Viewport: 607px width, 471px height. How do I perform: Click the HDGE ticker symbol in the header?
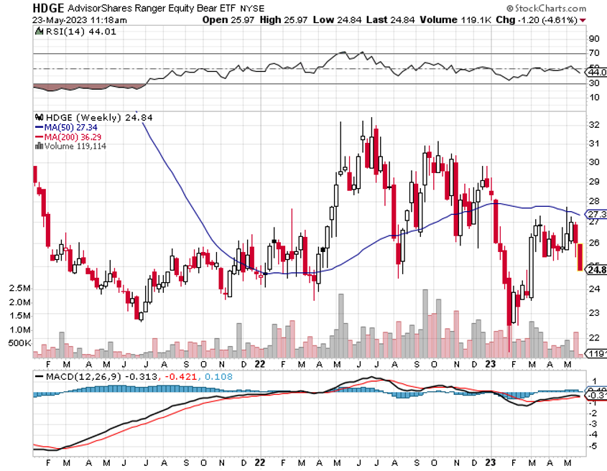pos(48,8)
